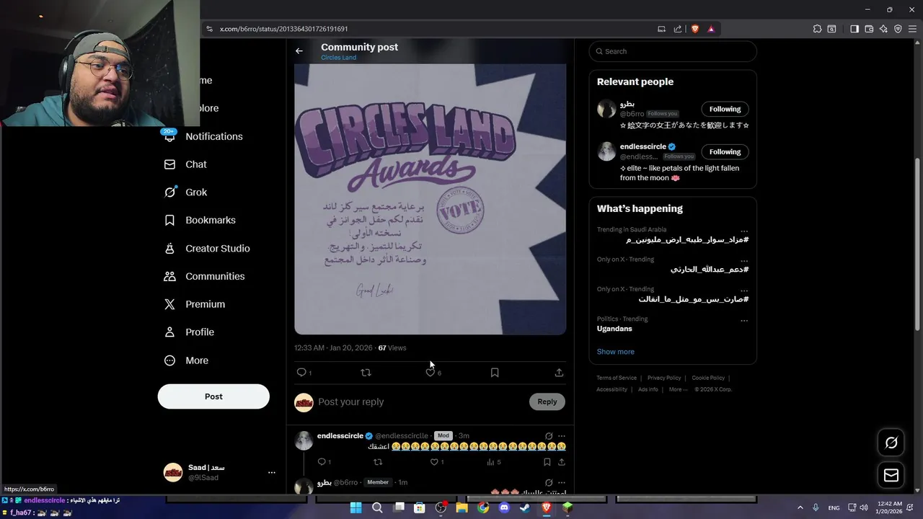
Task: Open floating Grok button
Action: click(x=891, y=443)
